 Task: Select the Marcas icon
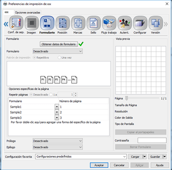78,23
